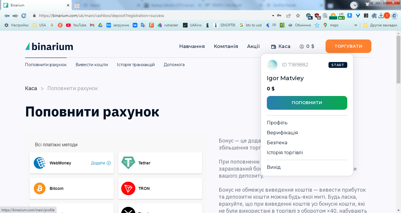Click the user avatar in the account popup
This screenshot has height=213, width=401.
point(272,65)
